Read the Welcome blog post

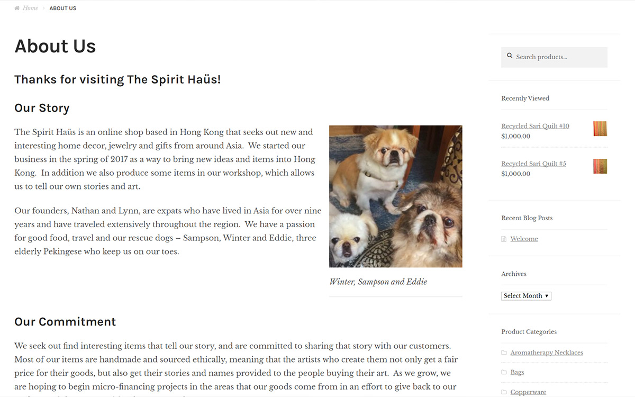coord(524,239)
